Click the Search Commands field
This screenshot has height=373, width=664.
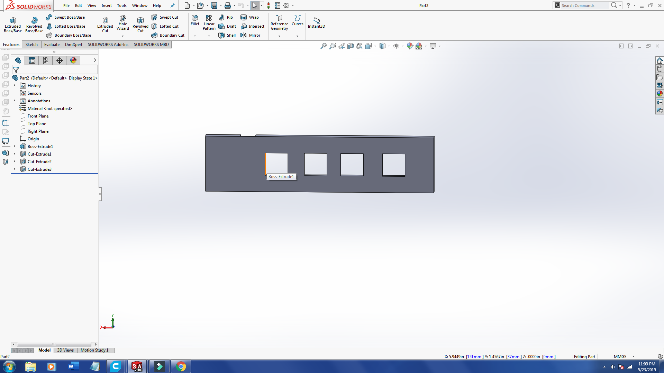tap(585, 6)
